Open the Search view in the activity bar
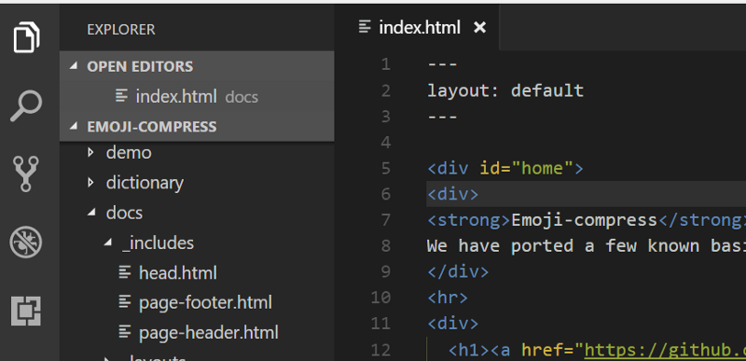The height and width of the screenshot is (361, 746). coord(26,106)
